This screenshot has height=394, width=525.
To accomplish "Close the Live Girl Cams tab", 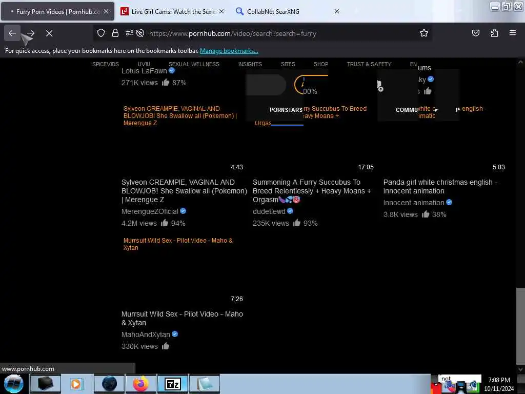I will [x=221, y=11].
